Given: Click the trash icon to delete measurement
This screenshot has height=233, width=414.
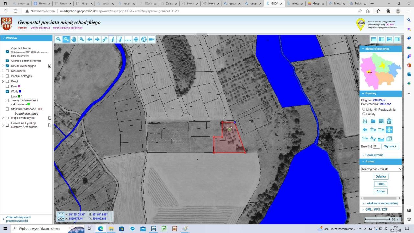Looking at the screenshot, I should [x=389, y=121].
